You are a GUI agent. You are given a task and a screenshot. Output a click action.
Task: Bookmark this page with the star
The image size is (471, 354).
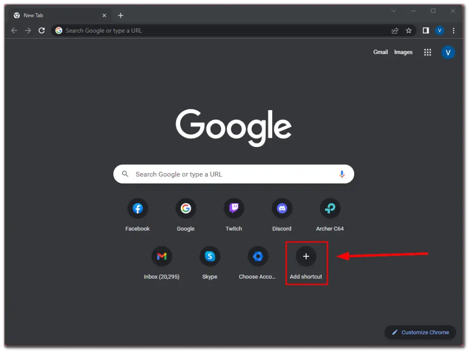409,30
